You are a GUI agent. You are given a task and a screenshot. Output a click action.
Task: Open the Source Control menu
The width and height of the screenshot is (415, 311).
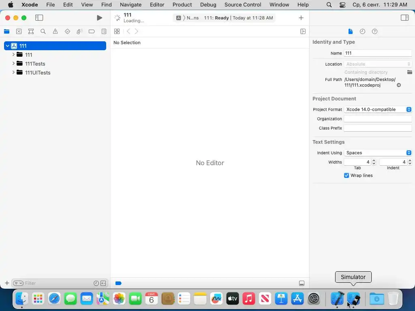tap(243, 4)
